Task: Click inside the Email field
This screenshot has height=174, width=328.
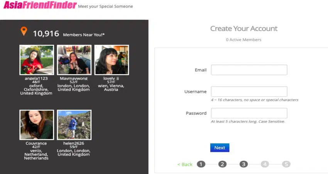Action: pos(249,70)
